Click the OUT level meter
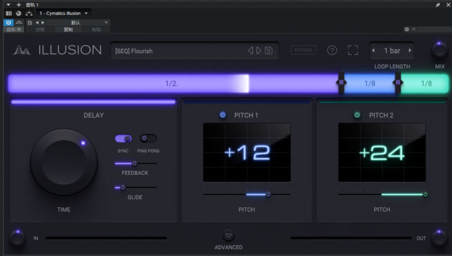 point(351,238)
